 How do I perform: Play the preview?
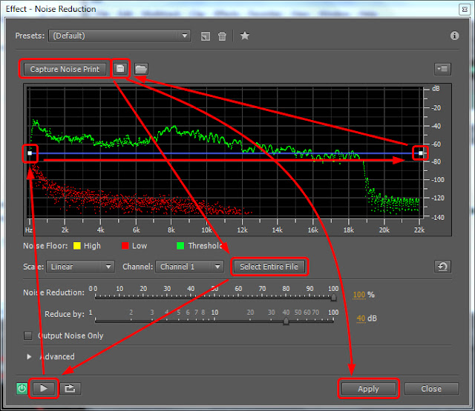[x=44, y=388]
